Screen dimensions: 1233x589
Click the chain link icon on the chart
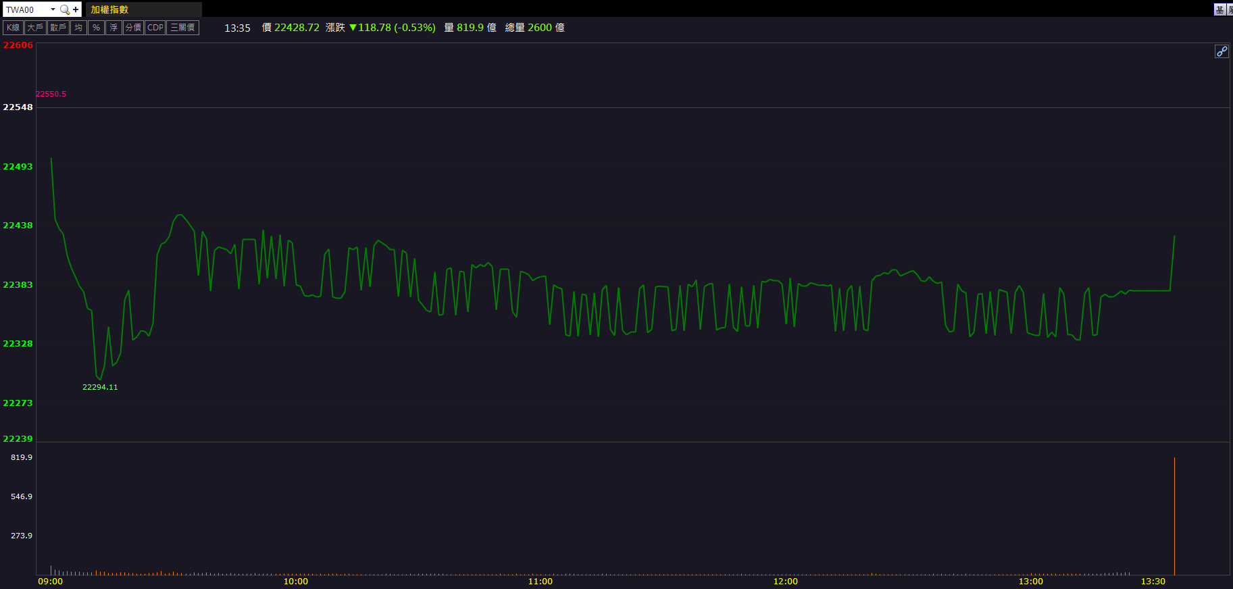pos(1222,51)
